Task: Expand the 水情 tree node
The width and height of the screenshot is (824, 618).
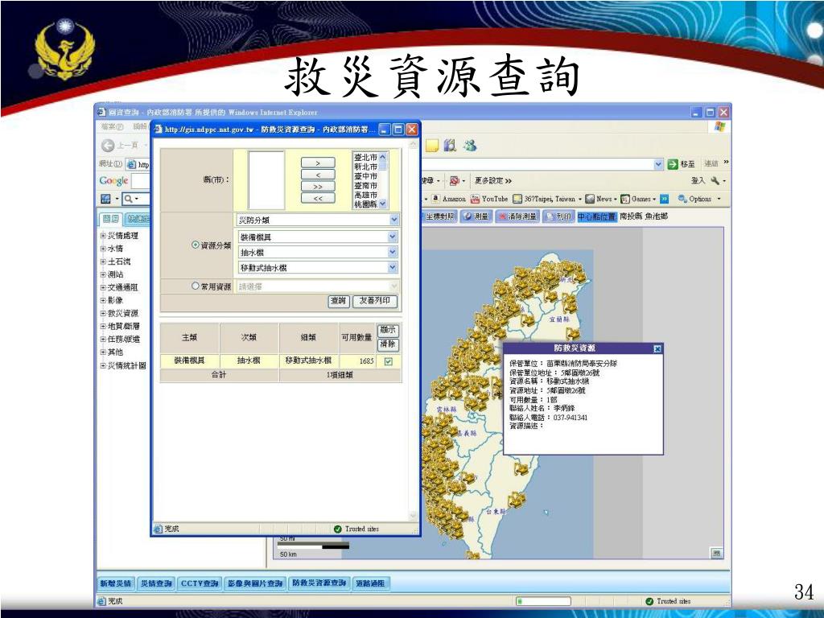Action: (103, 249)
